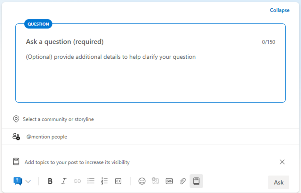Close the add topics row

point(282,162)
